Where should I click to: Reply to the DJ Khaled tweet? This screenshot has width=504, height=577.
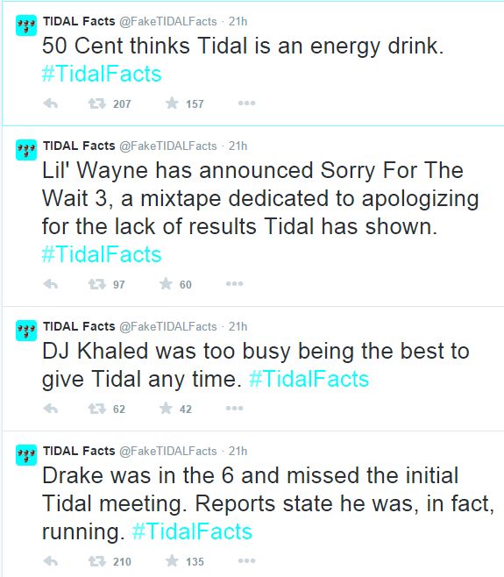click(x=51, y=409)
